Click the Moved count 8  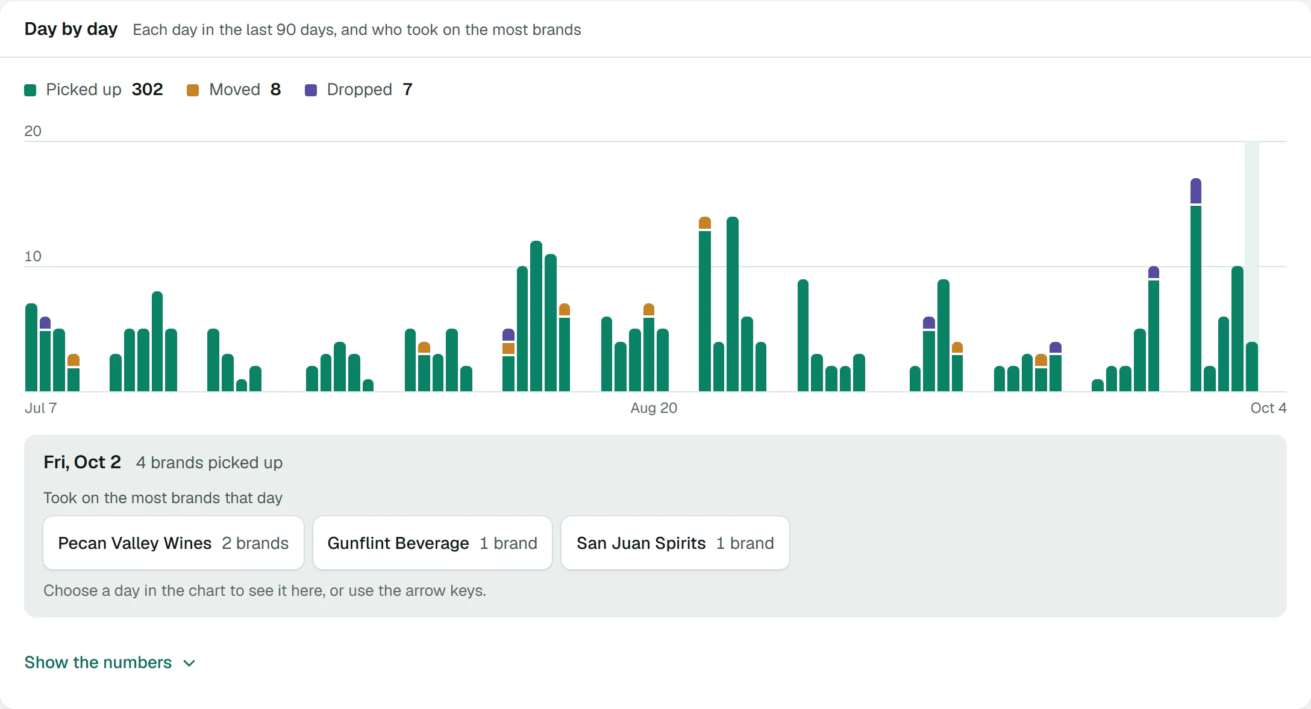tap(276, 90)
